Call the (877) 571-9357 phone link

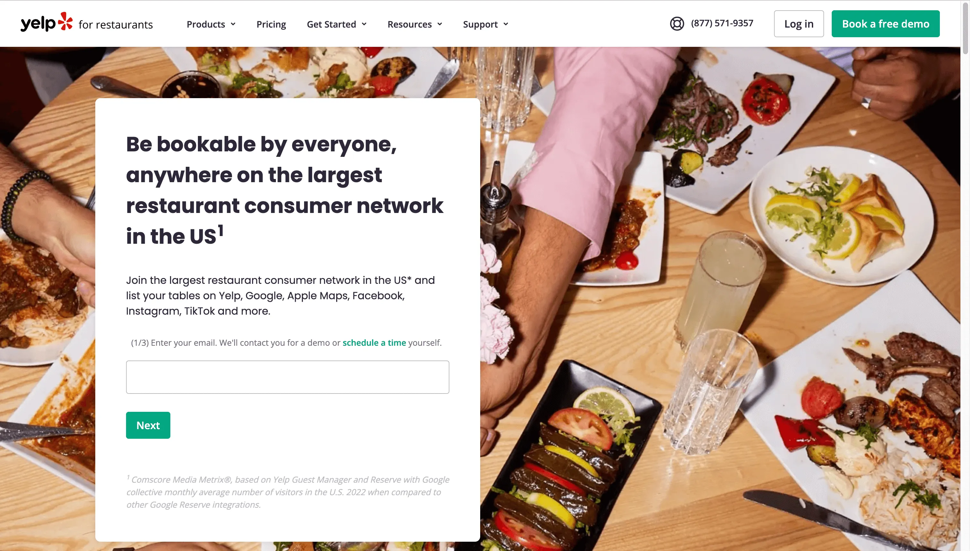coord(722,23)
